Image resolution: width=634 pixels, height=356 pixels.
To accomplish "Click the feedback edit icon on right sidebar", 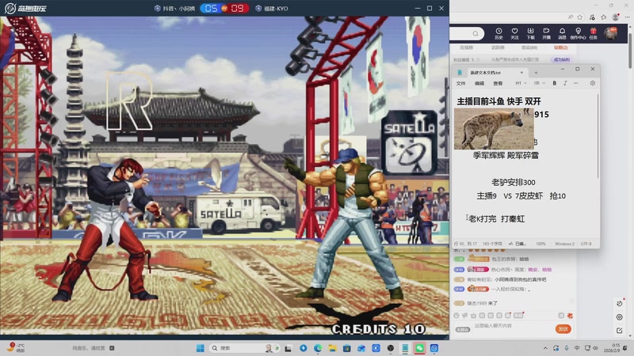I will click(x=620, y=331).
